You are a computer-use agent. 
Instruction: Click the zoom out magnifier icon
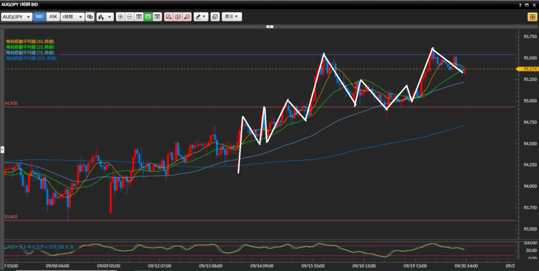coord(129,17)
